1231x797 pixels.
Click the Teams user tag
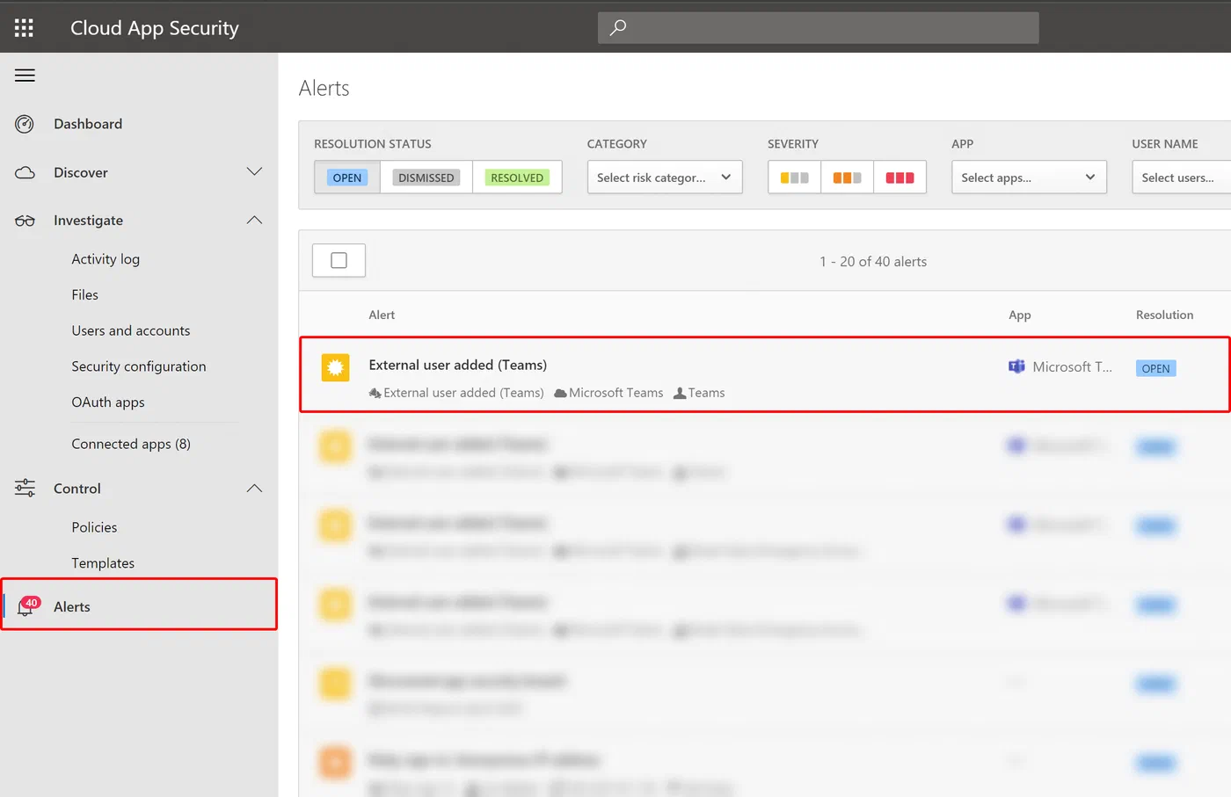coord(706,393)
